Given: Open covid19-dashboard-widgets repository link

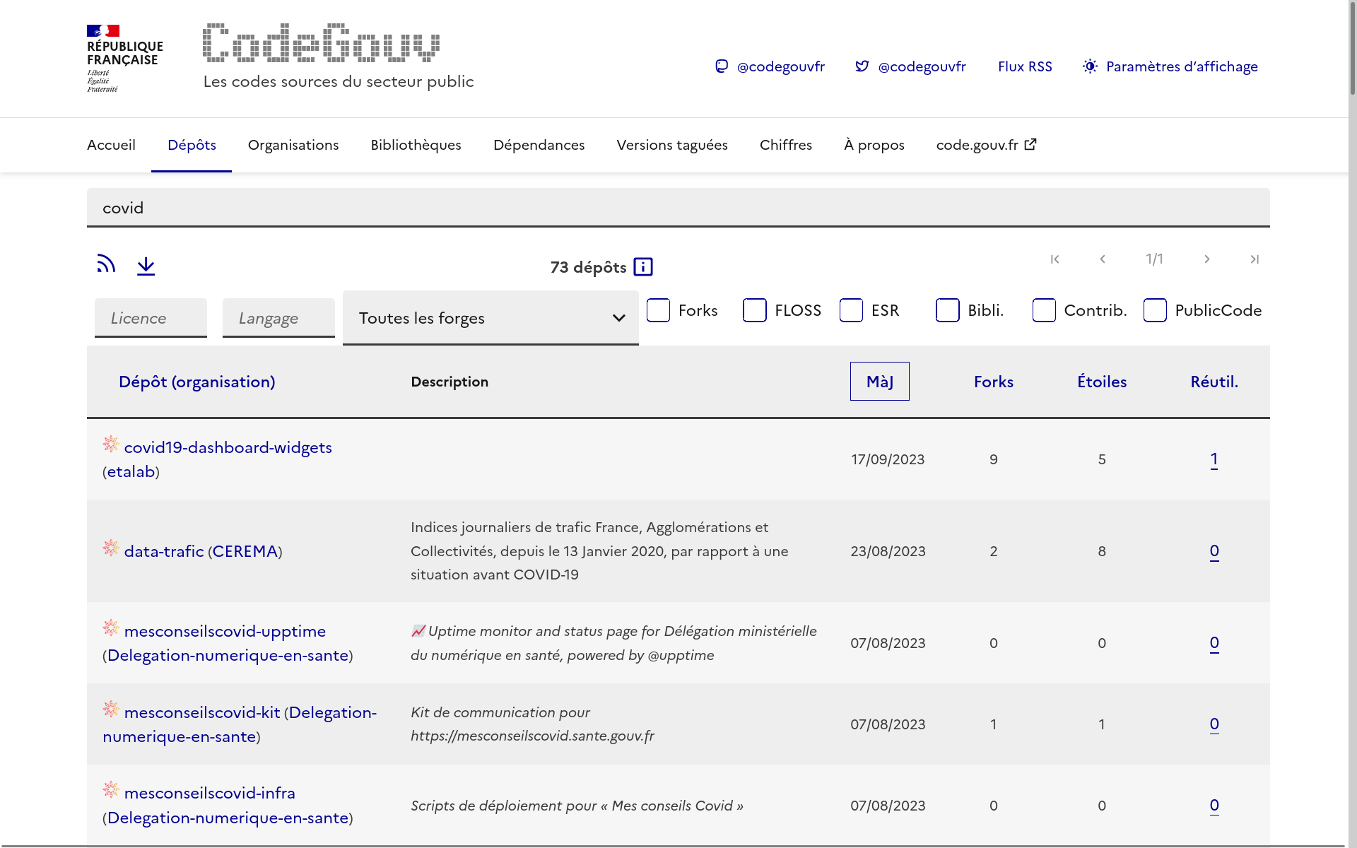Looking at the screenshot, I should coord(228,447).
